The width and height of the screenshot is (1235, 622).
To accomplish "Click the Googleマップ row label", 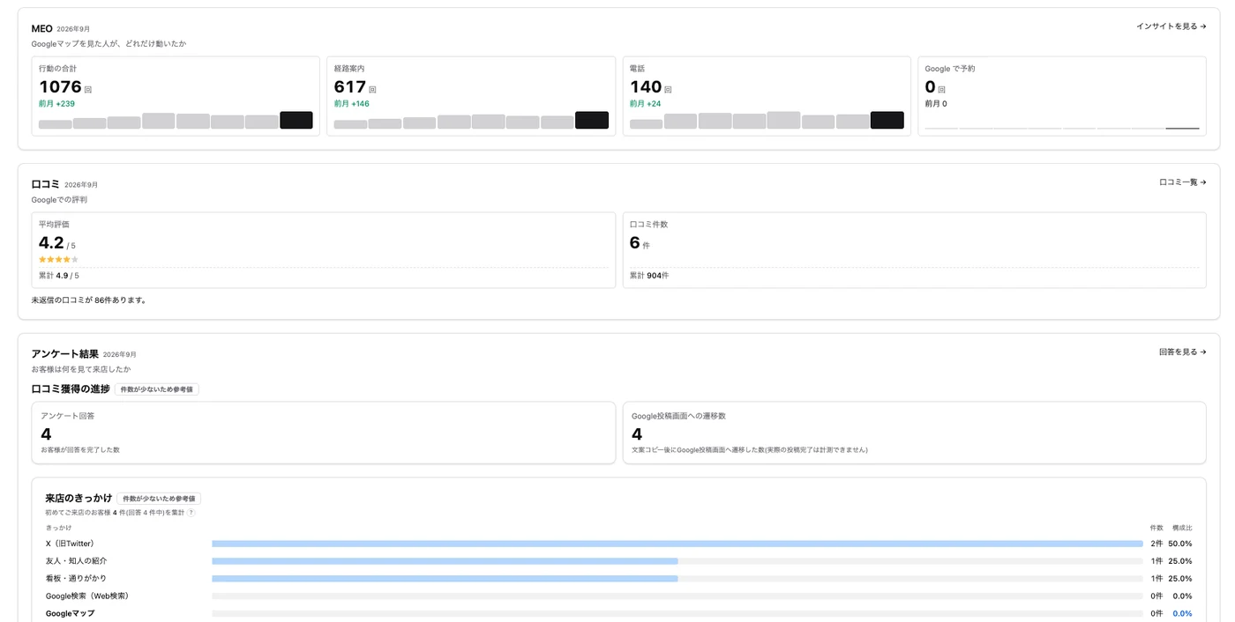I will pos(70,613).
